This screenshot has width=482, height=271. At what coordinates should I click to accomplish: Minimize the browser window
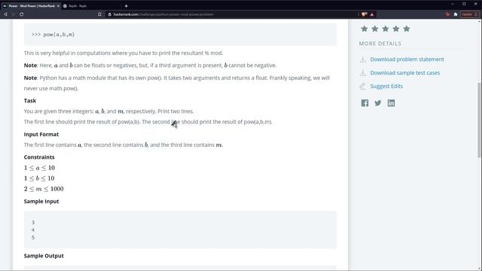point(453,4)
